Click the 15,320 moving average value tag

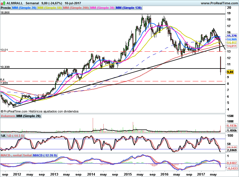coord(232,36)
